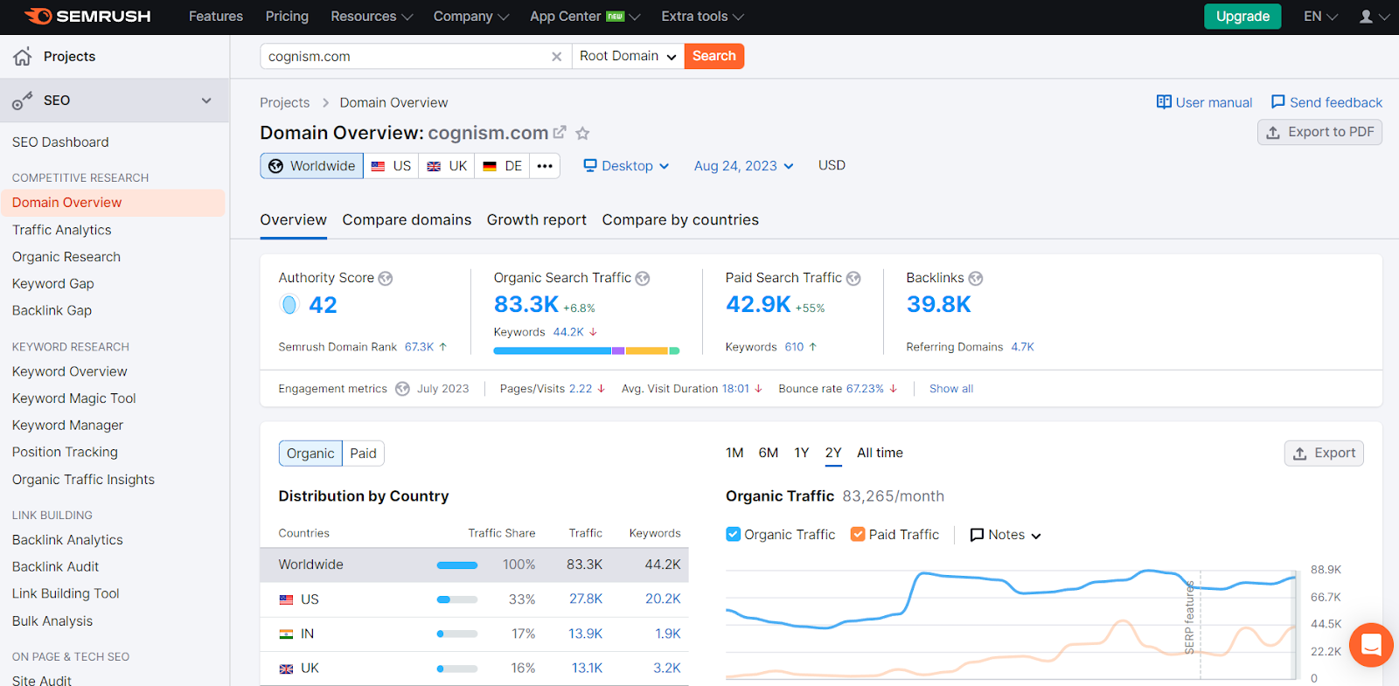
Task: Collapse the SEO sidebar section
Action: (206, 100)
